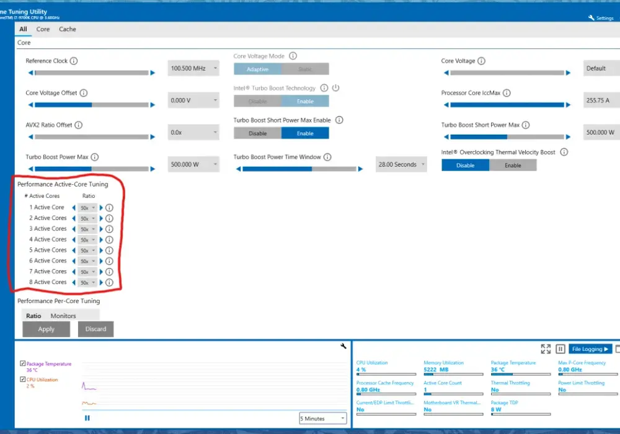Expand the monitor panel to full view
This screenshot has height=434, width=620.
pos(546,348)
